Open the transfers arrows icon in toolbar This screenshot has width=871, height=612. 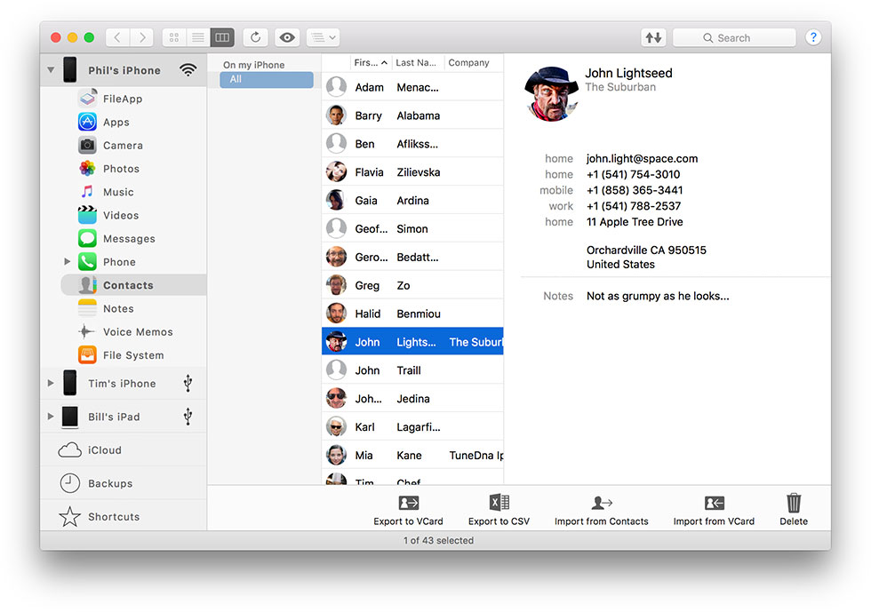653,37
